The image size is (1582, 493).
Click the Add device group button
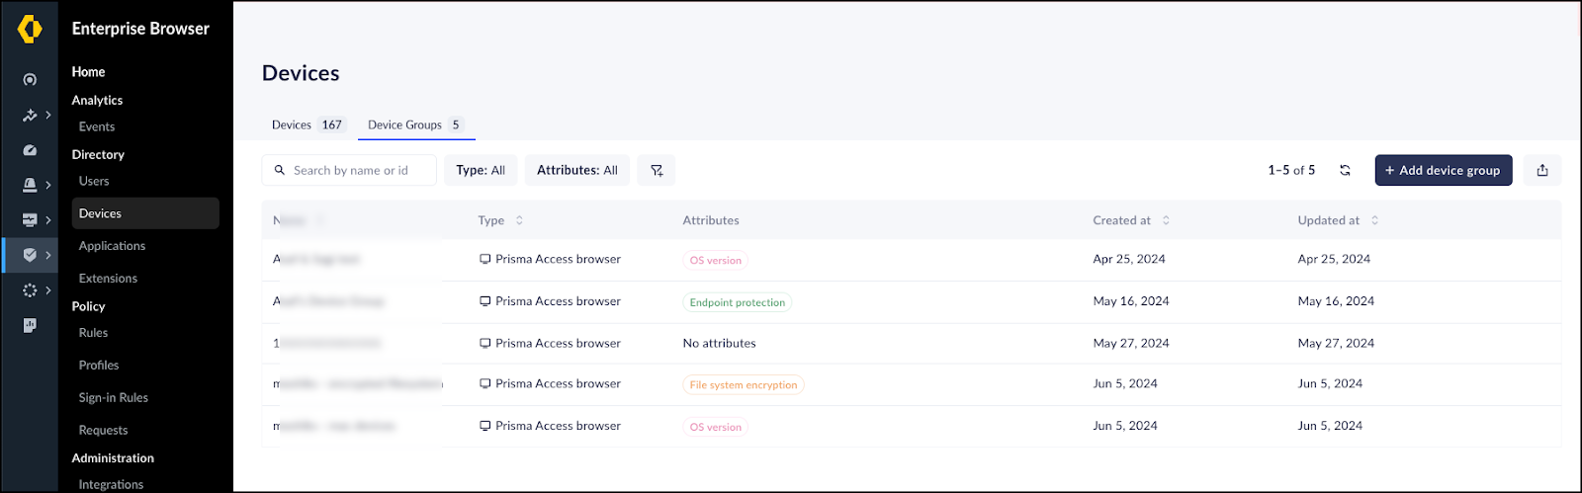(1443, 170)
